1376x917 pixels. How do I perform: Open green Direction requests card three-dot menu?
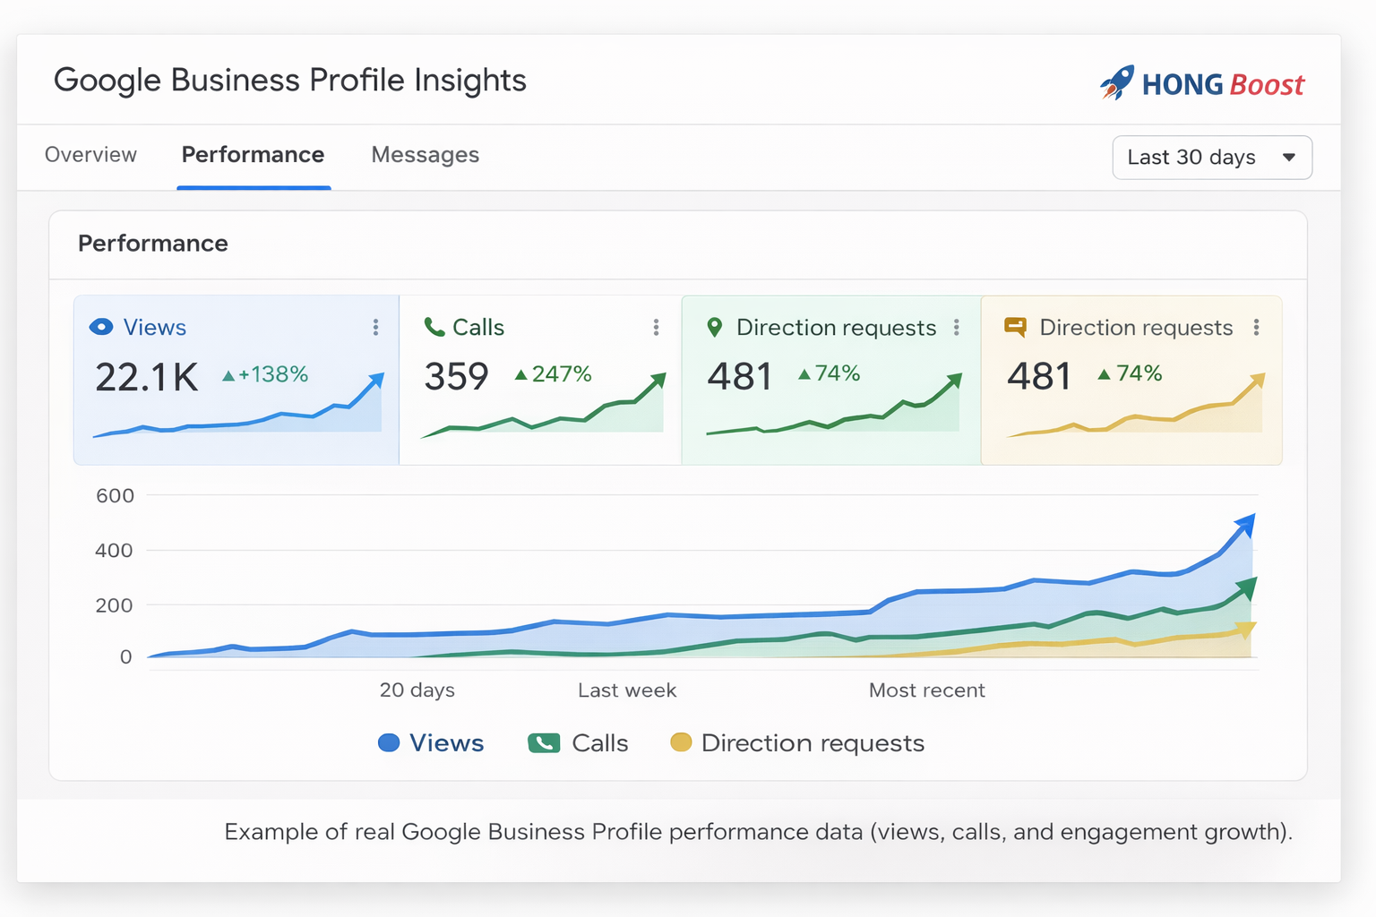(x=957, y=328)
